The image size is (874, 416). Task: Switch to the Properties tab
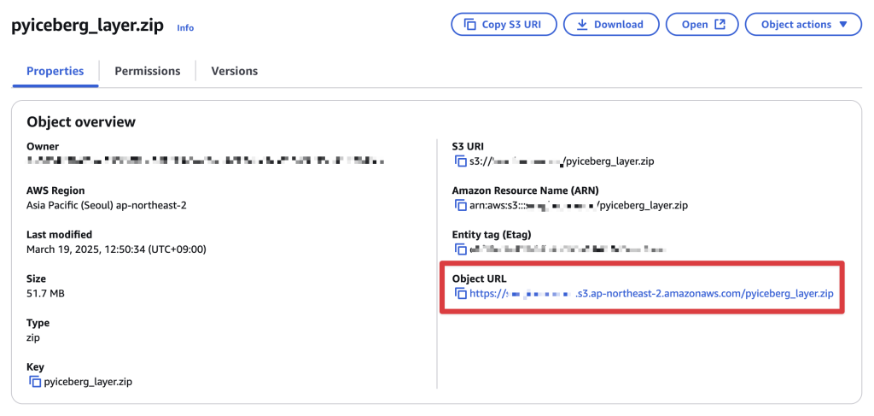point(55,72)
